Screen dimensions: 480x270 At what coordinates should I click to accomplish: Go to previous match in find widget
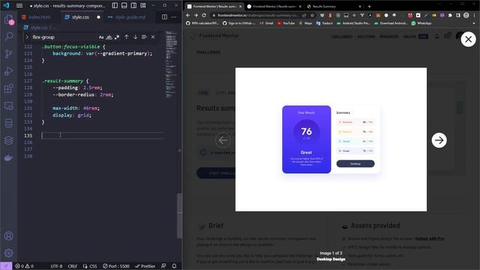point(127,37)
